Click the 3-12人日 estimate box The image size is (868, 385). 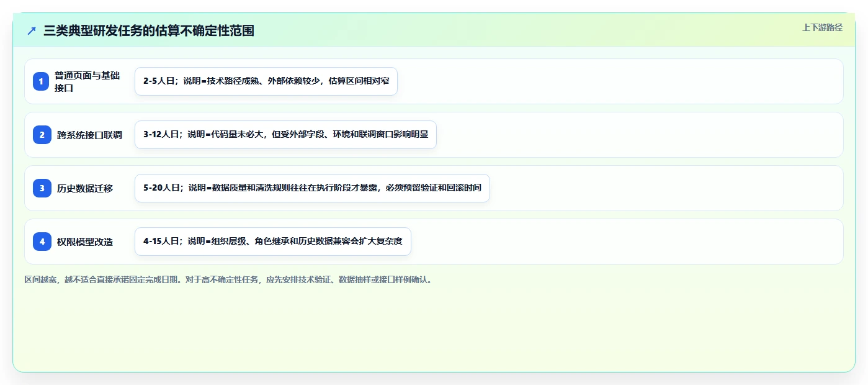click(x=285, y=135)
